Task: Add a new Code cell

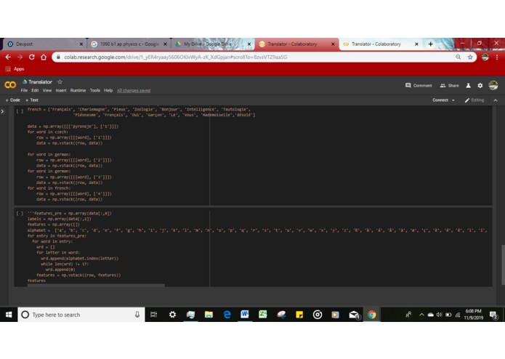Action: point(13,100)
